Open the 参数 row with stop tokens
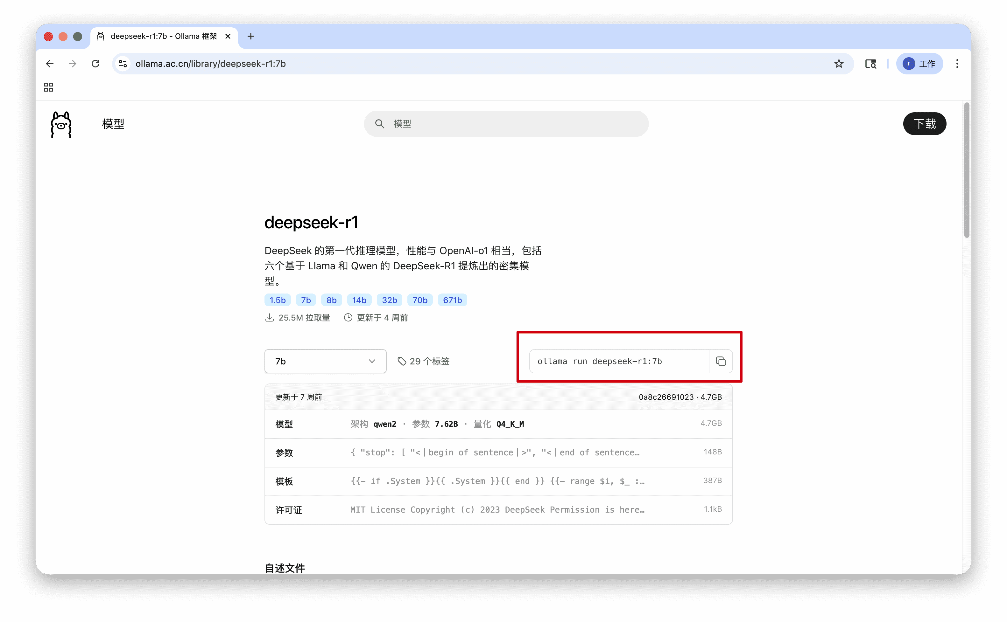This screenshot has height=622, width=1007. [498, 453]
